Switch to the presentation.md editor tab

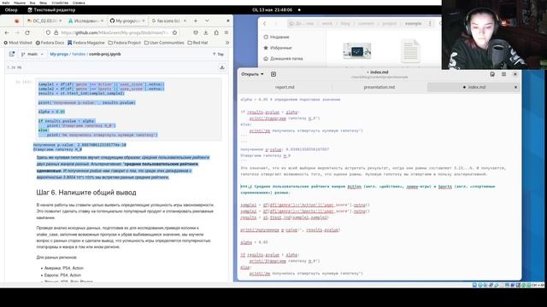pos(379,87)
